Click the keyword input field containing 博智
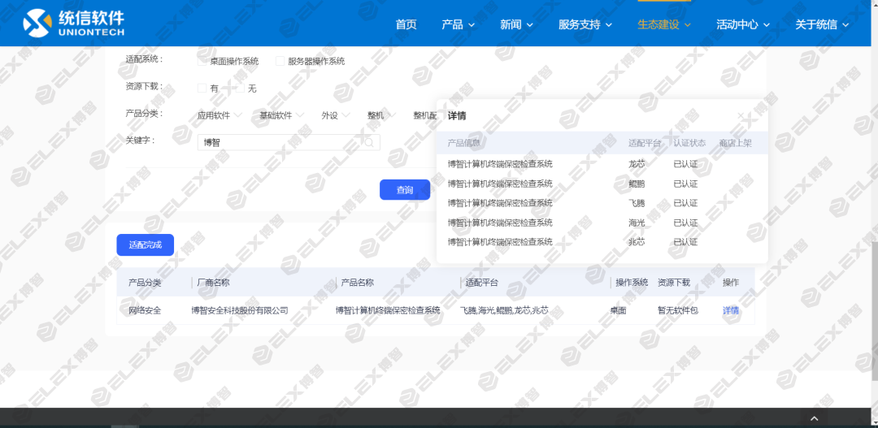The image size is (878, 428). click(x=276, y=142)
